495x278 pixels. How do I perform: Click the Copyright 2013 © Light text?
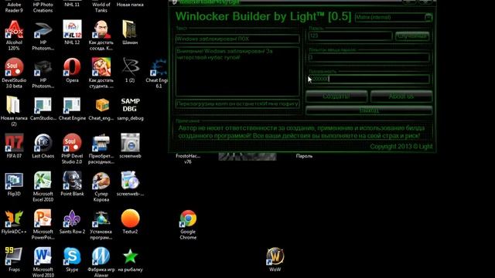(x=401, y=147)
